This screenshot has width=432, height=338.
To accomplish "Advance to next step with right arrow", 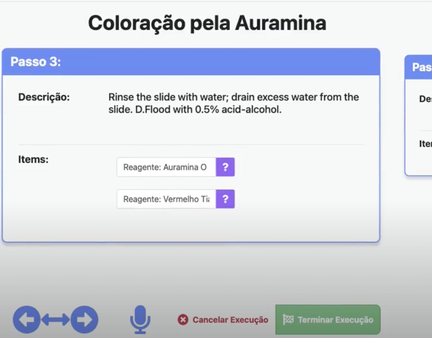I will pos(84,320).
